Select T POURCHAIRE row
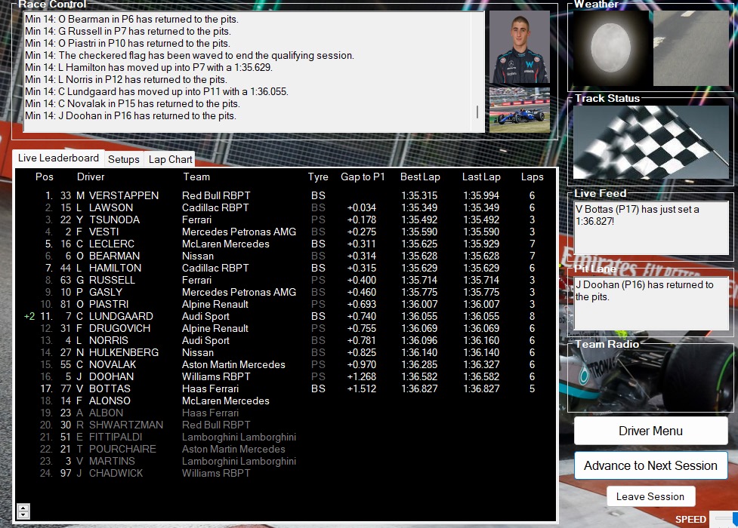Viewport: 738px width, 528px height. point(286,449)
